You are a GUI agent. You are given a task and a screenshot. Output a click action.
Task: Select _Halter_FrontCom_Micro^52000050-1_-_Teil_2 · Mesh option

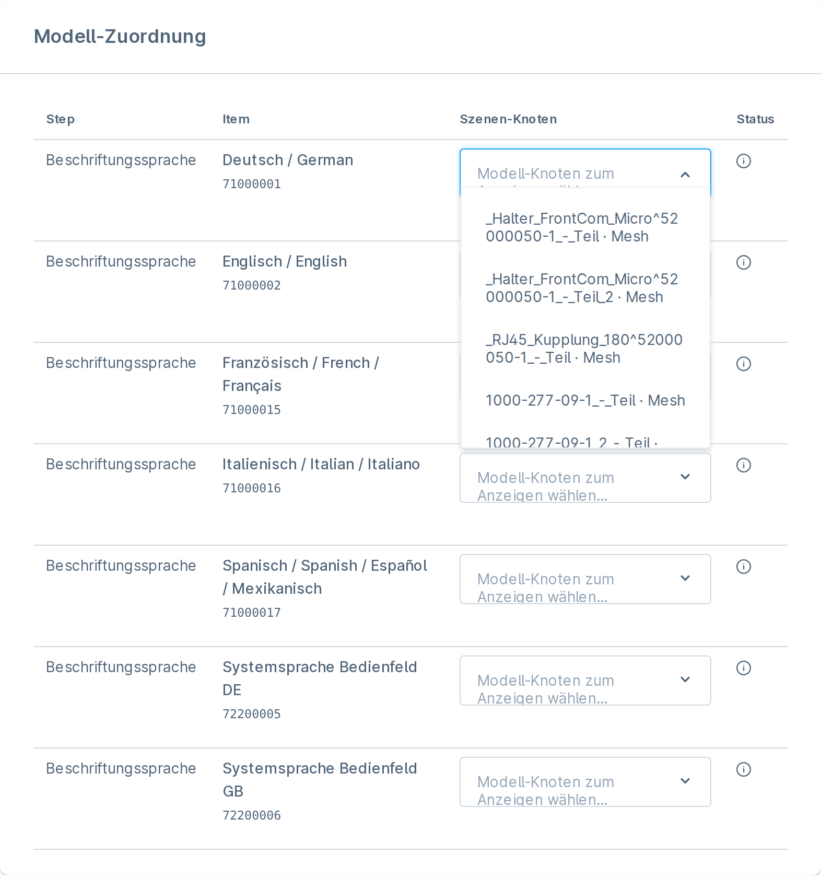click(585, 288)
